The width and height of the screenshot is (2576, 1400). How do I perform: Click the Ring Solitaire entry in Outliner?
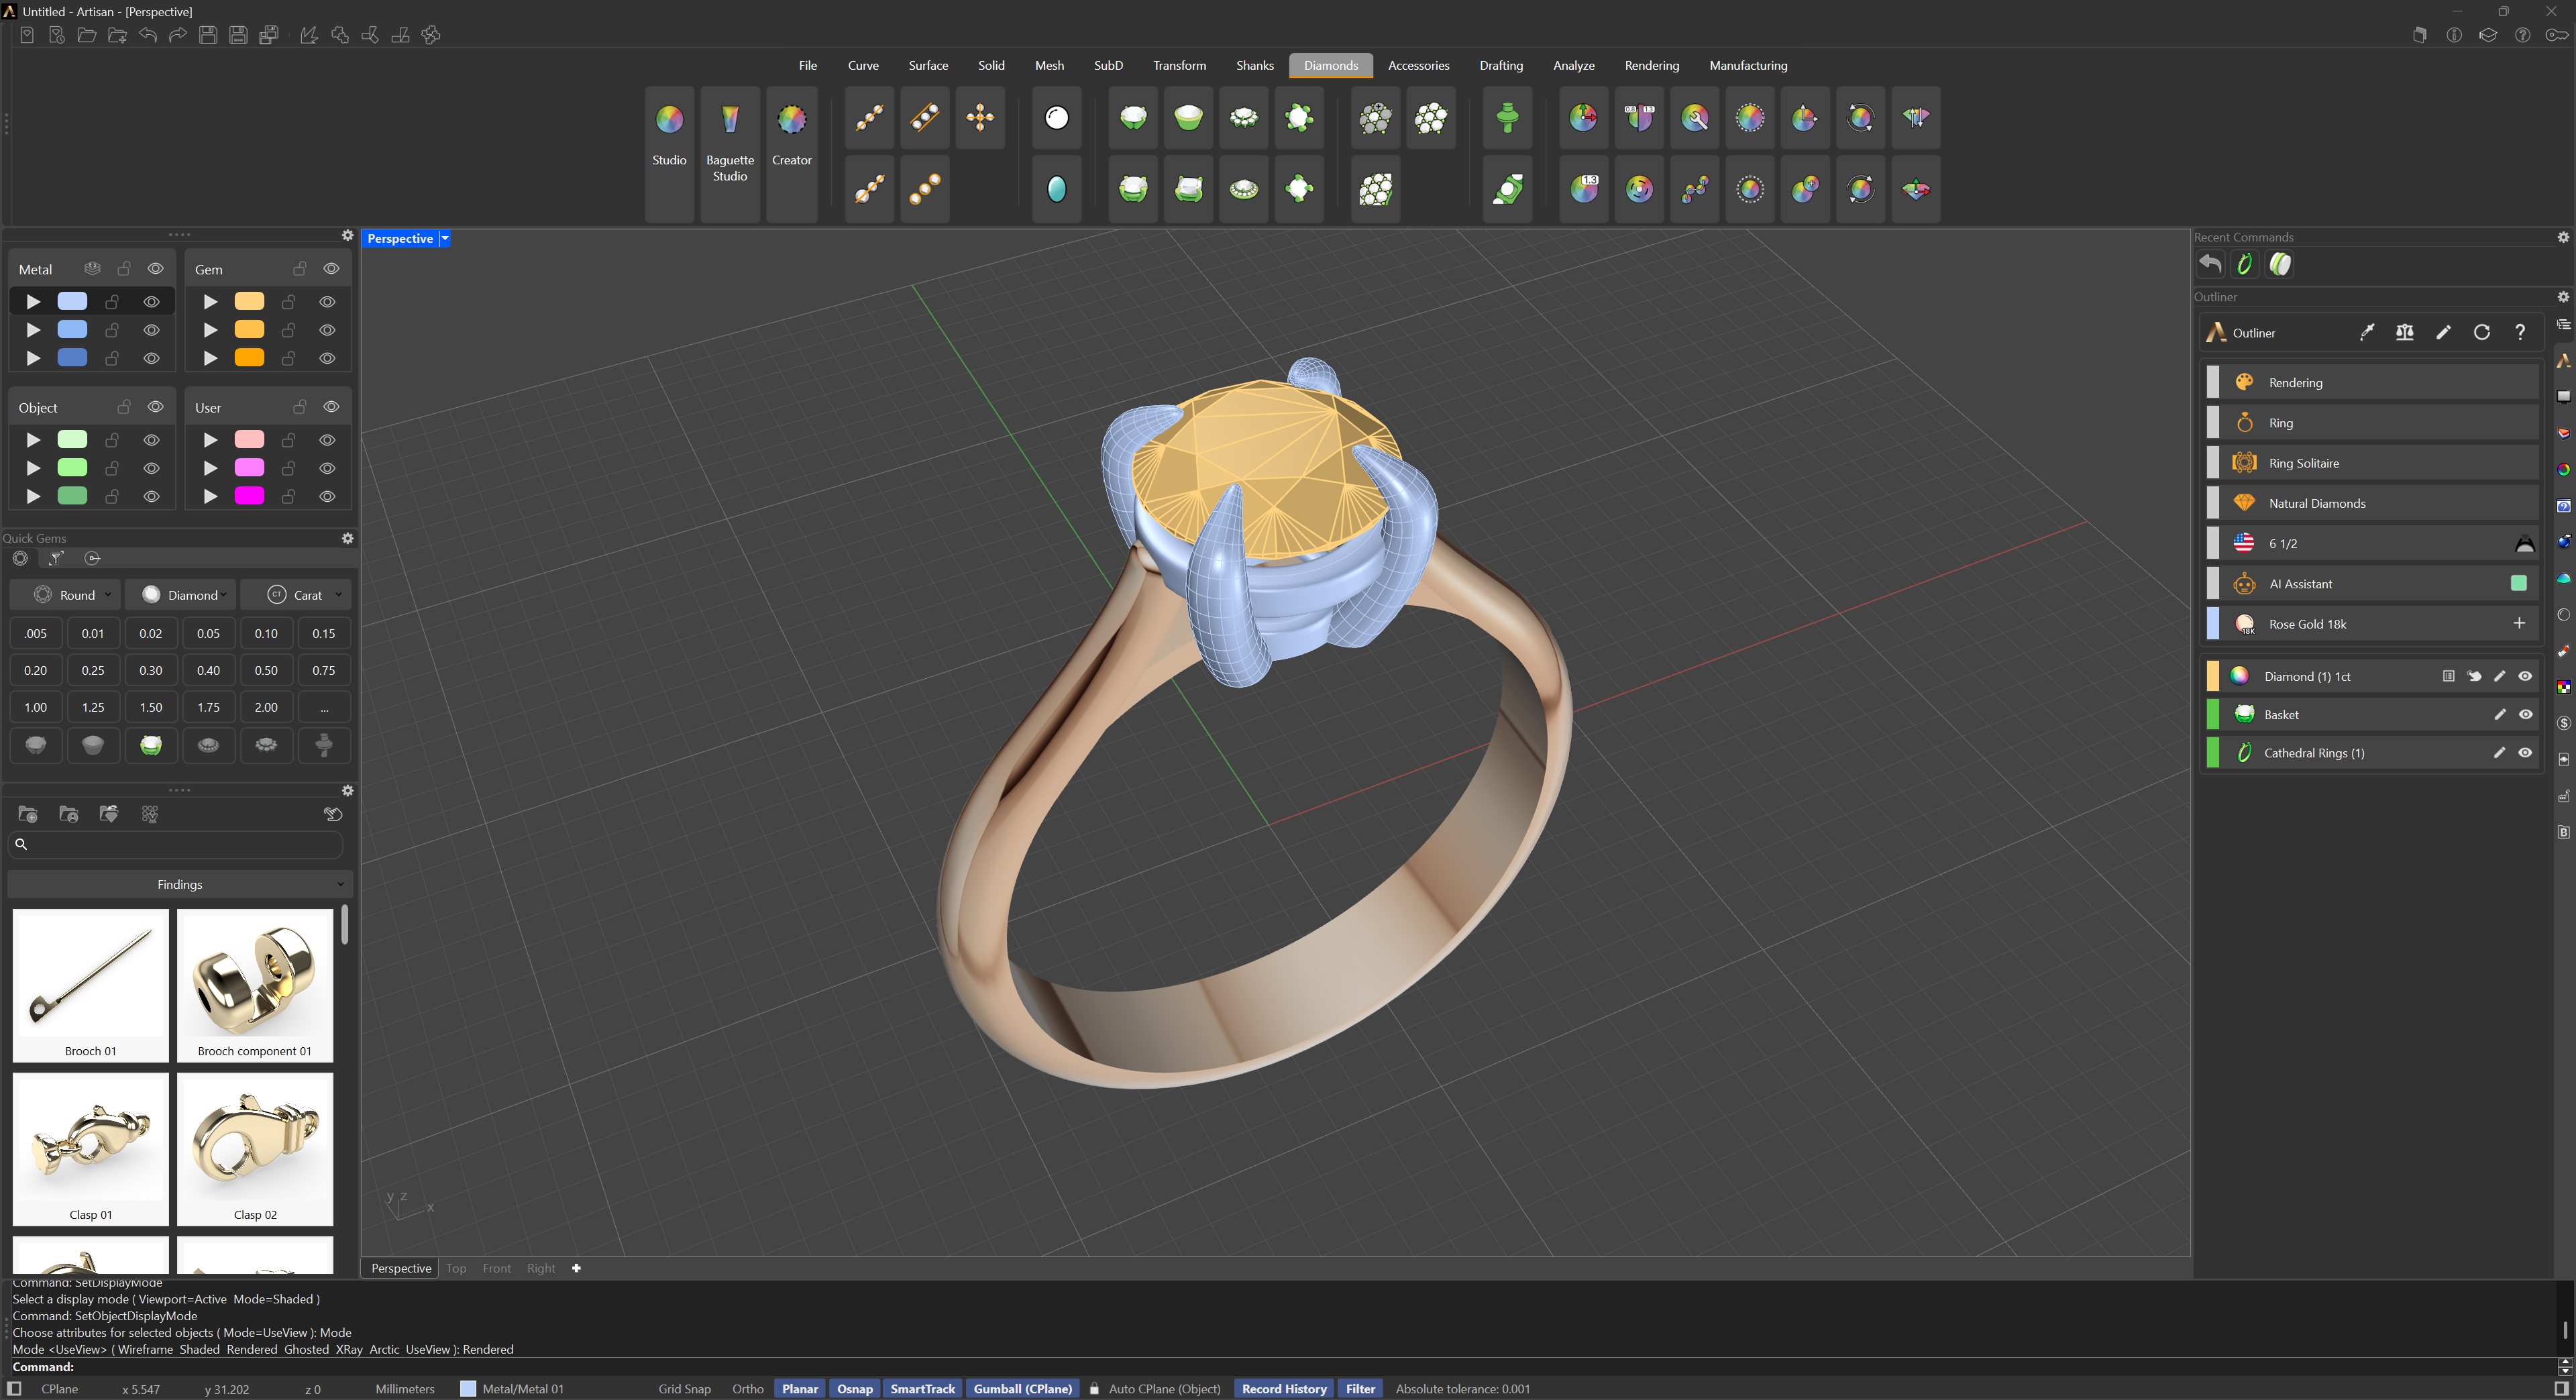(x=2372, y=463)
